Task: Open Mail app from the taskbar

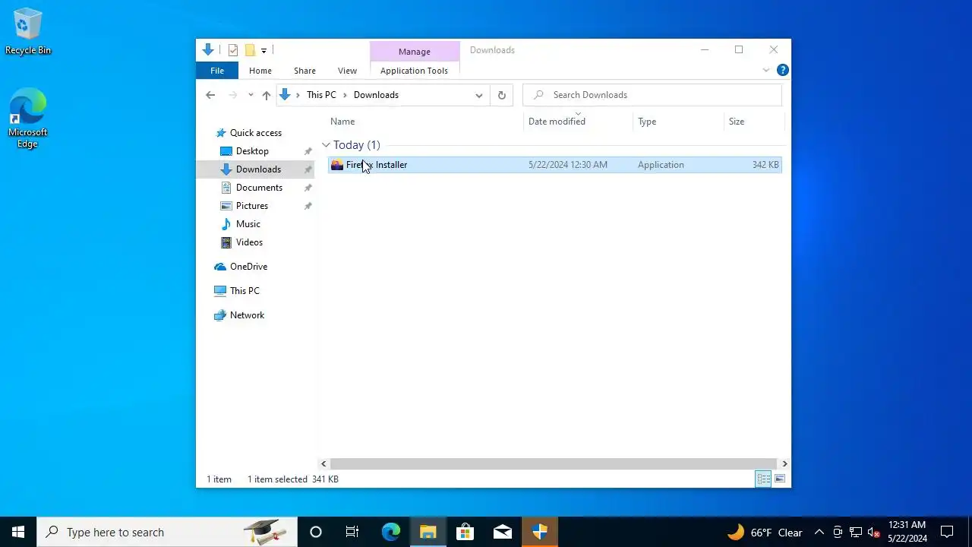Action: (502, 532)
